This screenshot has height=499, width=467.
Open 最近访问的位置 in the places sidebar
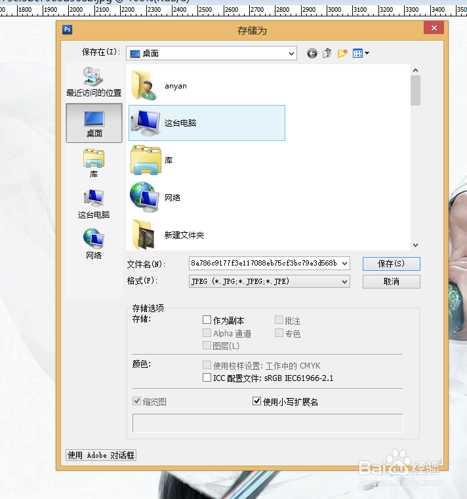94,82
